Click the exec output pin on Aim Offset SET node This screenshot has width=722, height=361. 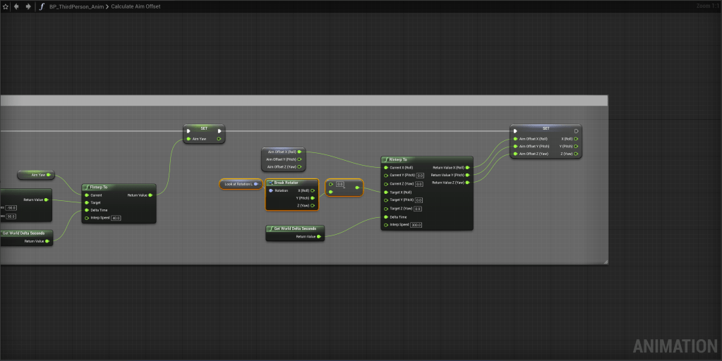coord(576,130)
